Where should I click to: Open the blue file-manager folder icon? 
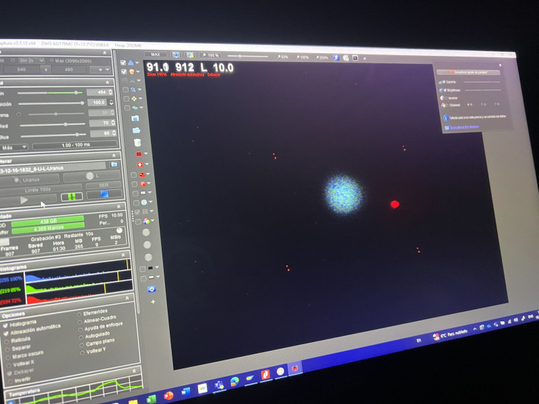pyautogui.click(x=135, y=119)
